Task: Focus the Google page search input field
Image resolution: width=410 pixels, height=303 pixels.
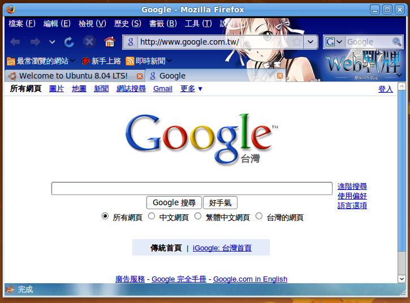Action: click(x=192, y=188)
